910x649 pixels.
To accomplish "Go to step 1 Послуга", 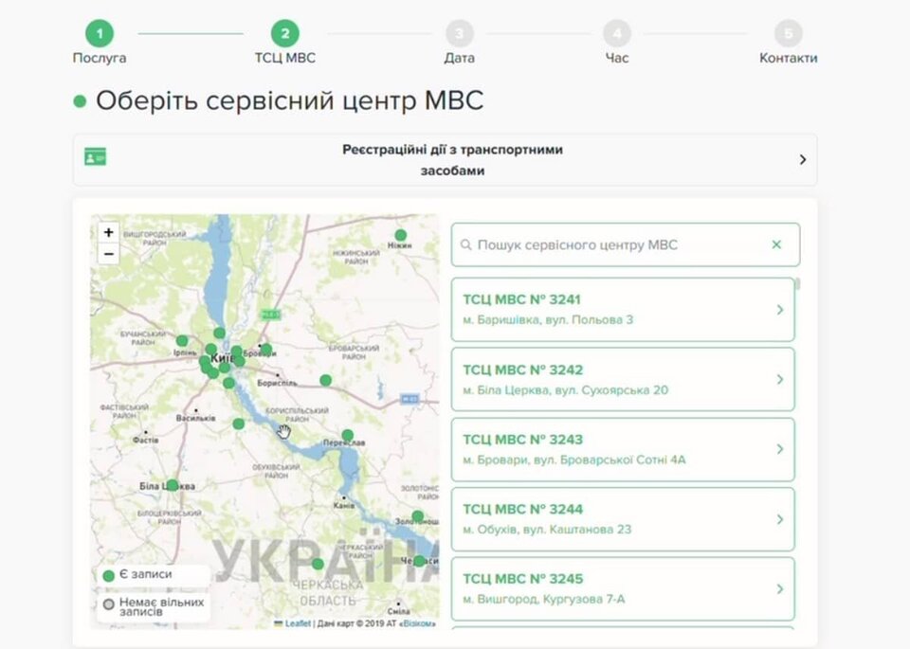I will pyautogui.click(x=99, y=35).
